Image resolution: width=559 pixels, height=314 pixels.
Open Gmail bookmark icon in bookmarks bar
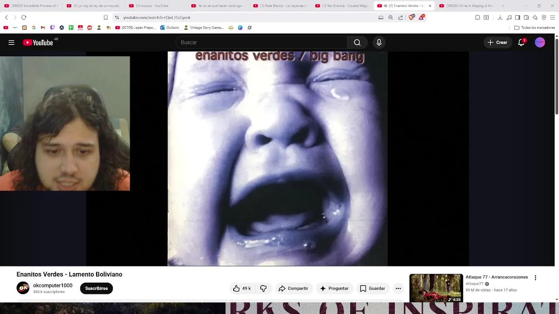pyautogui.click(x=43, y=27)
